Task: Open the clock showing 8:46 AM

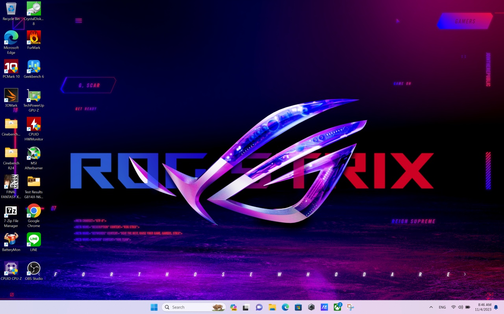Action: point(483,307)
